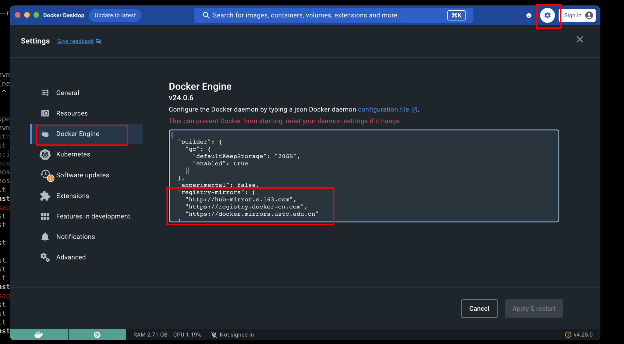The height and width of the screenshot is (344, 624).
Task: Open the configuration file link
Action: click(x=383, y=109)
